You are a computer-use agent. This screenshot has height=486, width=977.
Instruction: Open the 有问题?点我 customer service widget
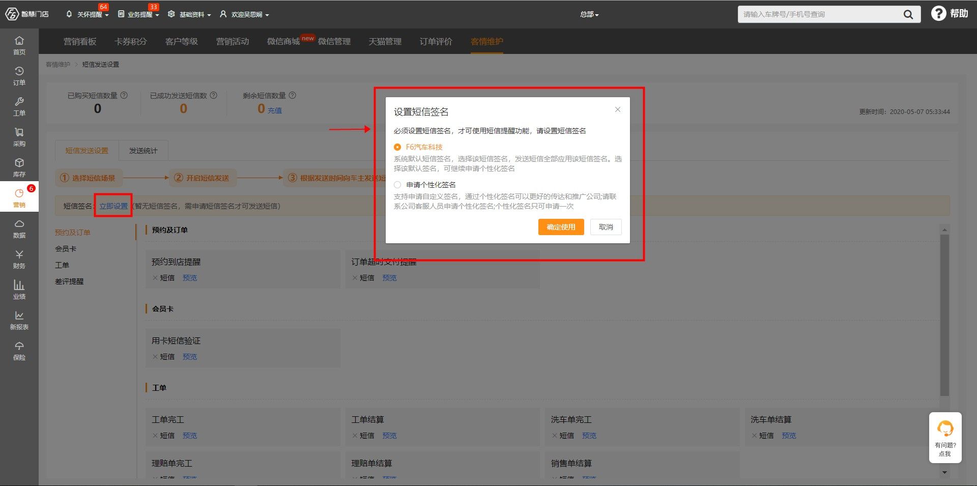945,438
